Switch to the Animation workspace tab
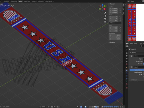Screen dimensions: 144x108 coord(6,1)
